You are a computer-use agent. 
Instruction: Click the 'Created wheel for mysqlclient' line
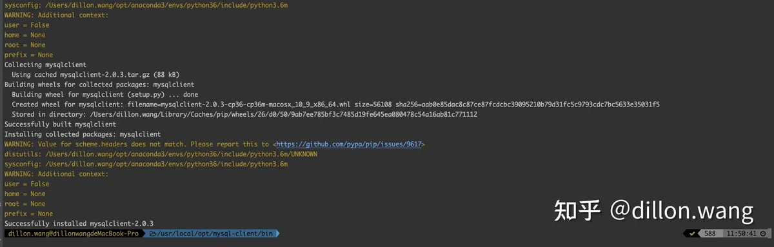click(335, 104)
